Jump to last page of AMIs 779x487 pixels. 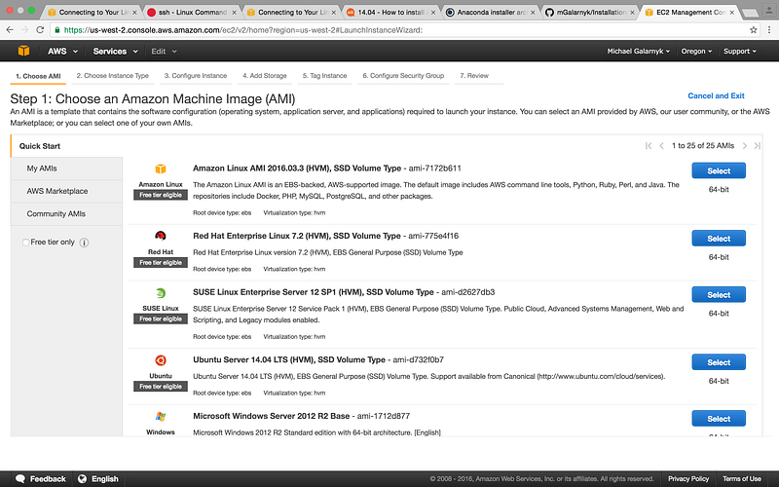[x=757, y=145]
